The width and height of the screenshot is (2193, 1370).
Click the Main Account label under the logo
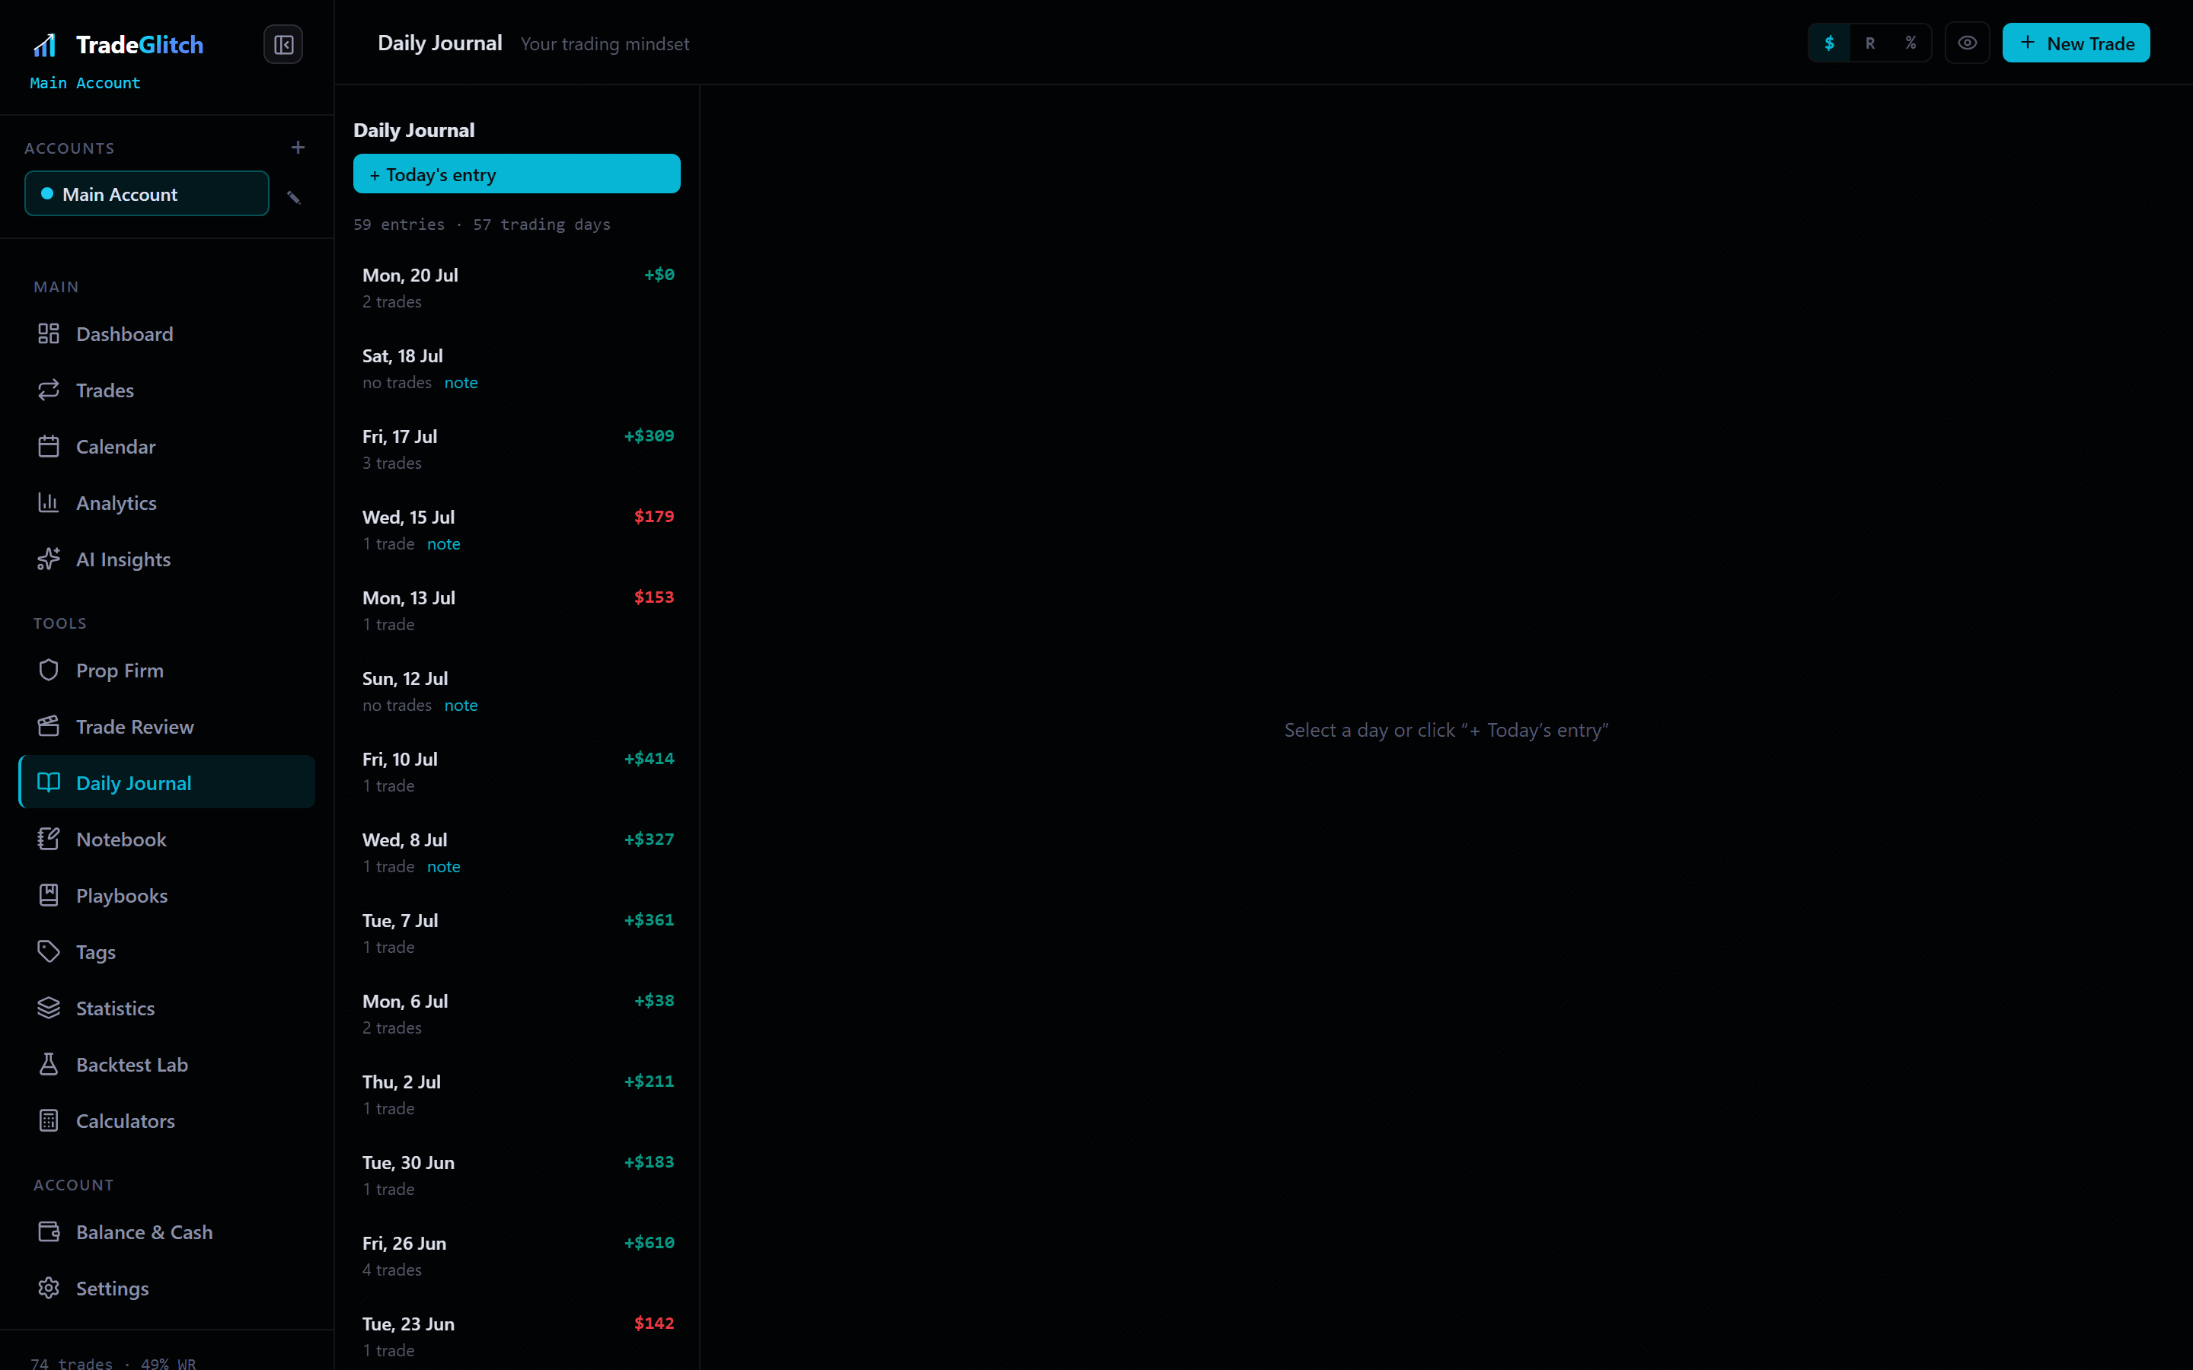click(85, 82)
